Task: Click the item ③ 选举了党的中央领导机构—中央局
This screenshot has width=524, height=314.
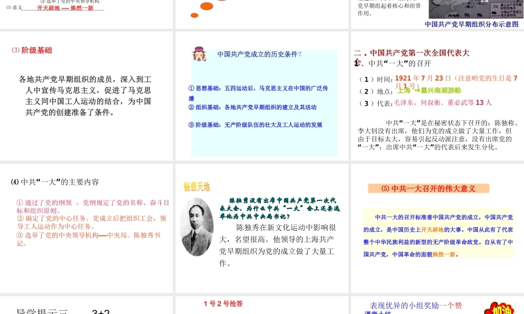Action: (x=89, y=239)
